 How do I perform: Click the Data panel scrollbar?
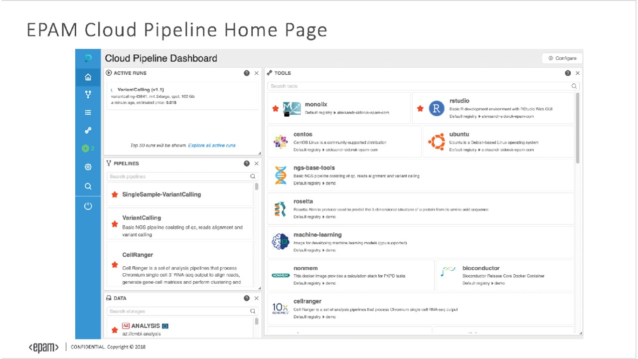(x=257, y=321)
